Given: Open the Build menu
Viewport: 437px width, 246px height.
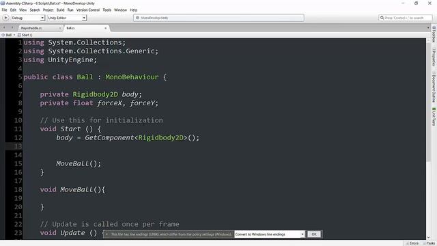Looking at the screenshot, I should pos(61,10).
